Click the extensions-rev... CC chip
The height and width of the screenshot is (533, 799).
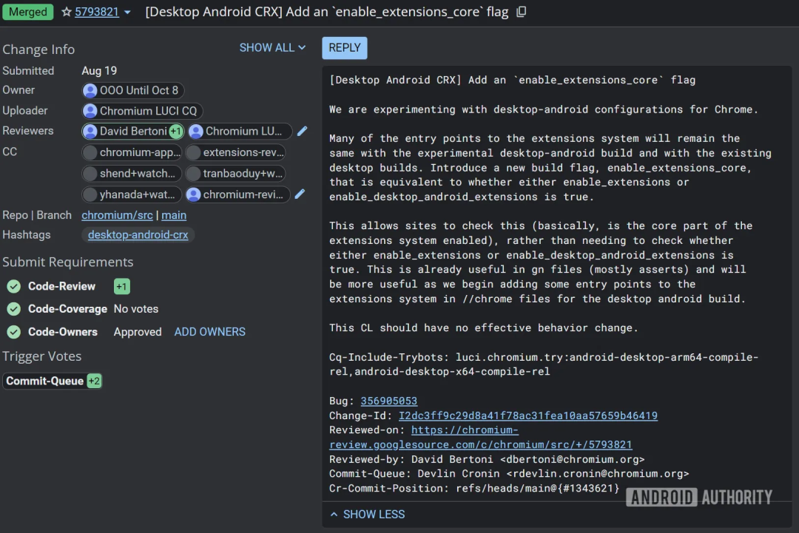(x=235, y=152)
